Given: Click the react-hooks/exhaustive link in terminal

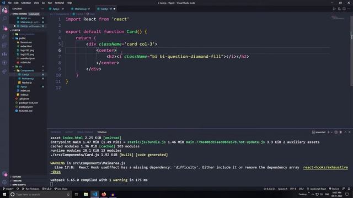Looking at the screenshot, I should [325, 167].
